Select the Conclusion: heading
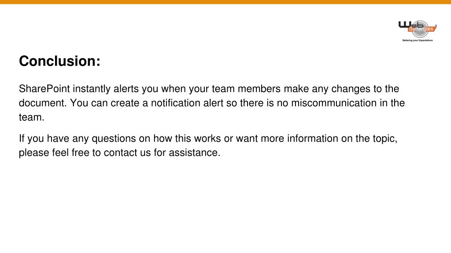This screenshot has width=451, height=253. [59, 61]
